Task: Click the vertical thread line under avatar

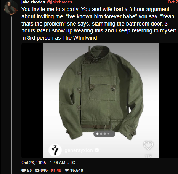Action: (x=11, y=95)
